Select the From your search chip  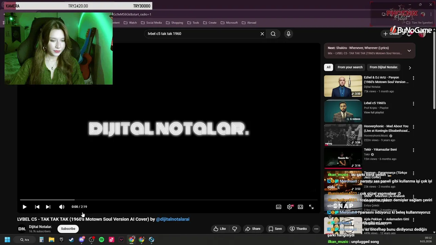(x=350, y=67)
